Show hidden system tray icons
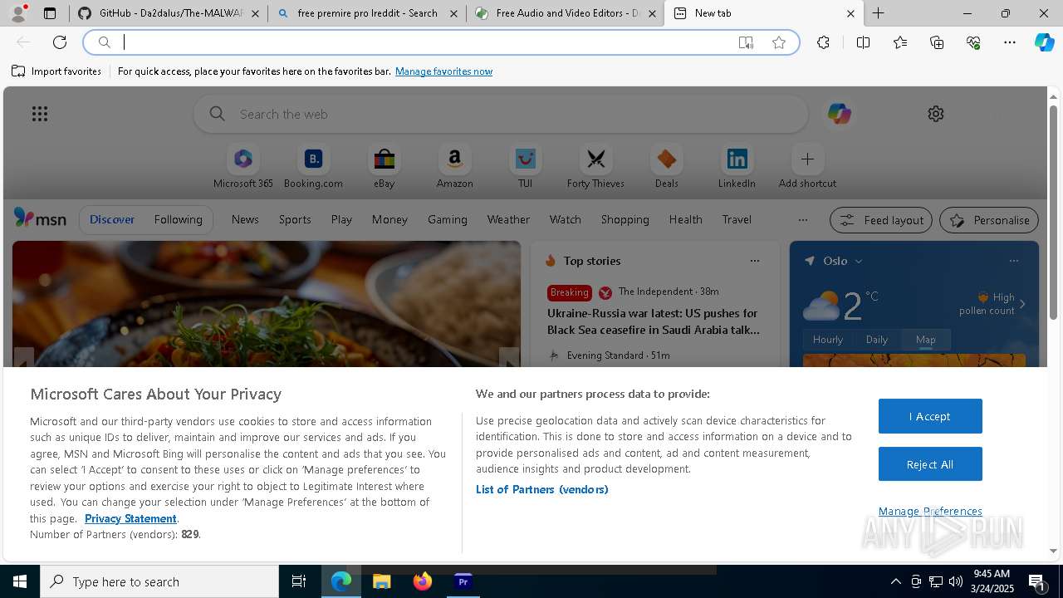1063x598 pixels. coord(895,581)
